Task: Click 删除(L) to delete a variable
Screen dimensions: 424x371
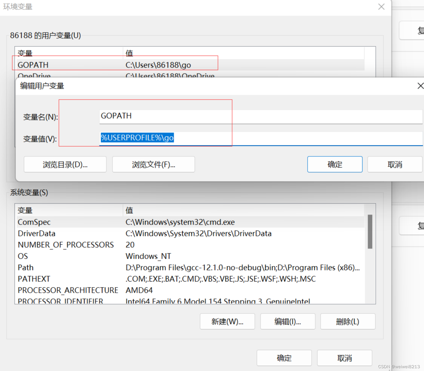Action: [x=348, y=321]
